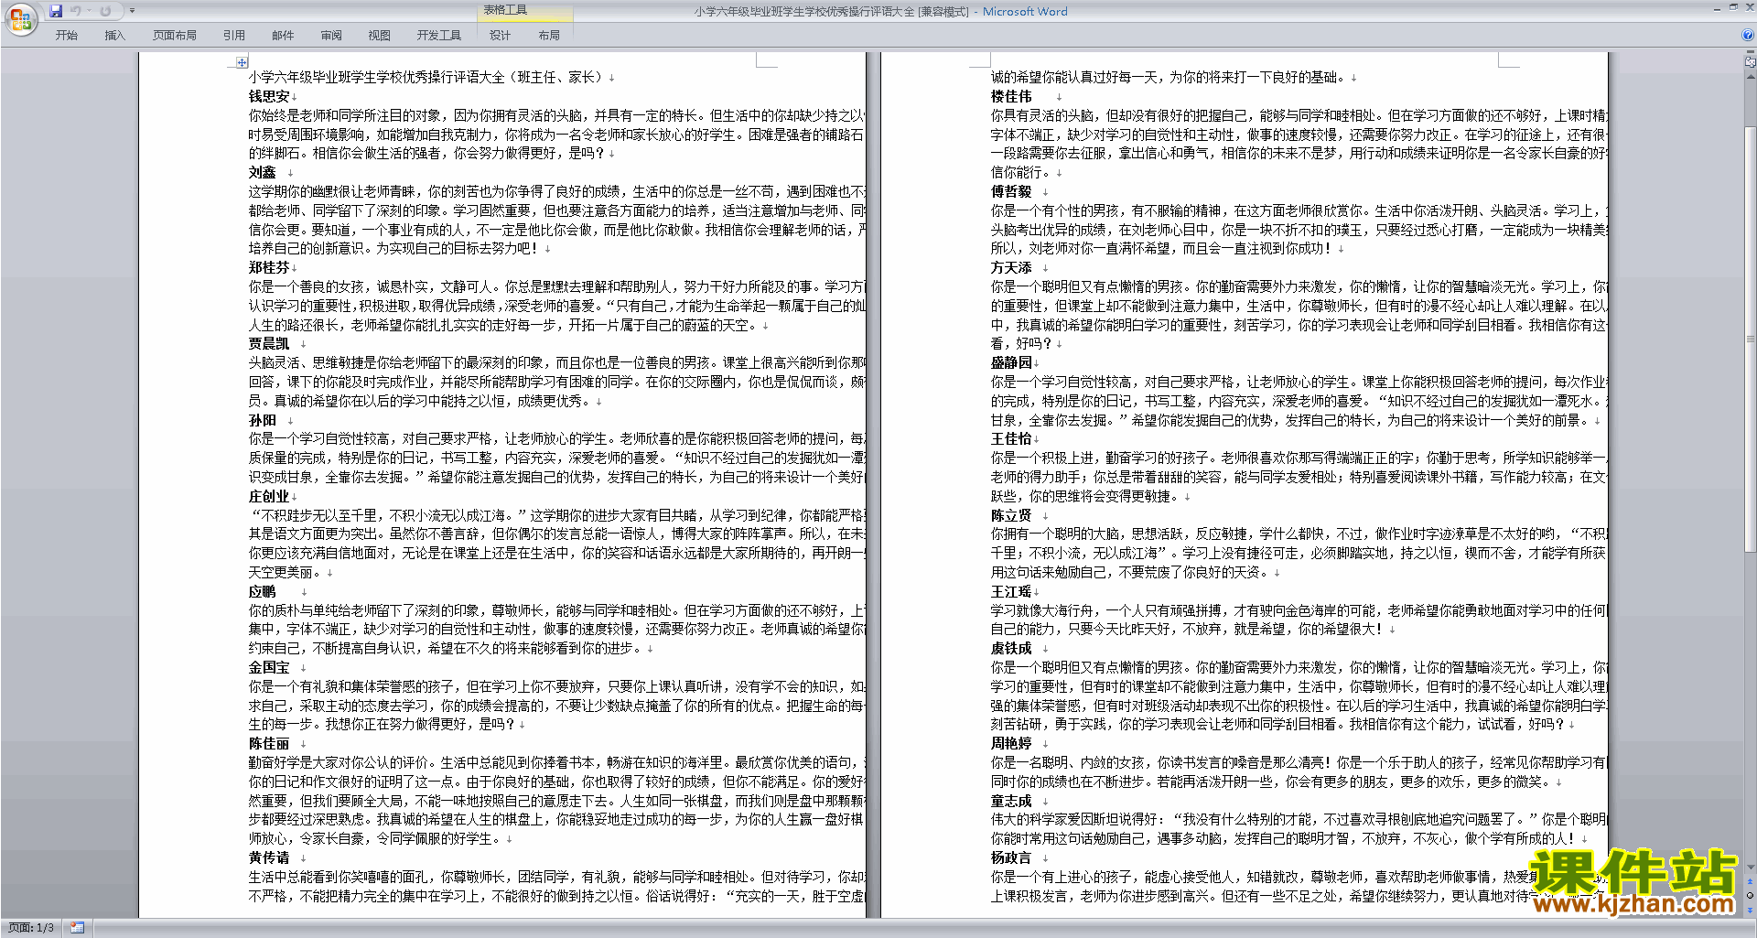The height and width of the screenshot is (938, 1757).
Task: Click the Save floppy disk icon
Action: coord(56,11)
